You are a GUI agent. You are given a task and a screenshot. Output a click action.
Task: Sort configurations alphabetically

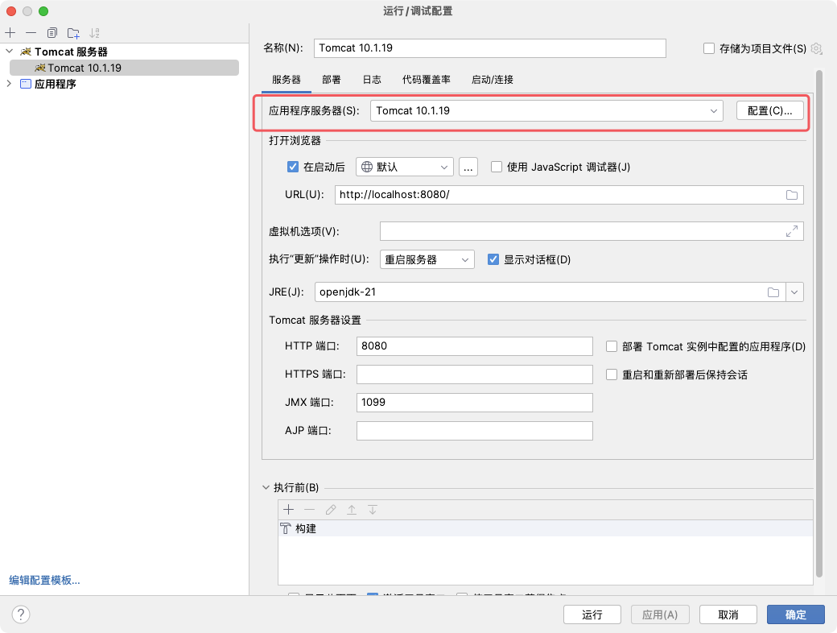click(x=94, y=33)
